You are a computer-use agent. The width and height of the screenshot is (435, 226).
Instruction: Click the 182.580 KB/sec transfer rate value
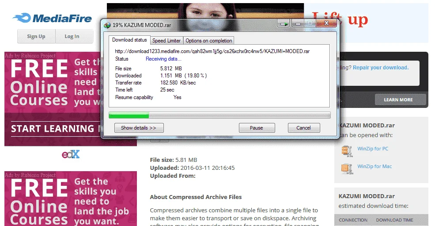point(178,83)
